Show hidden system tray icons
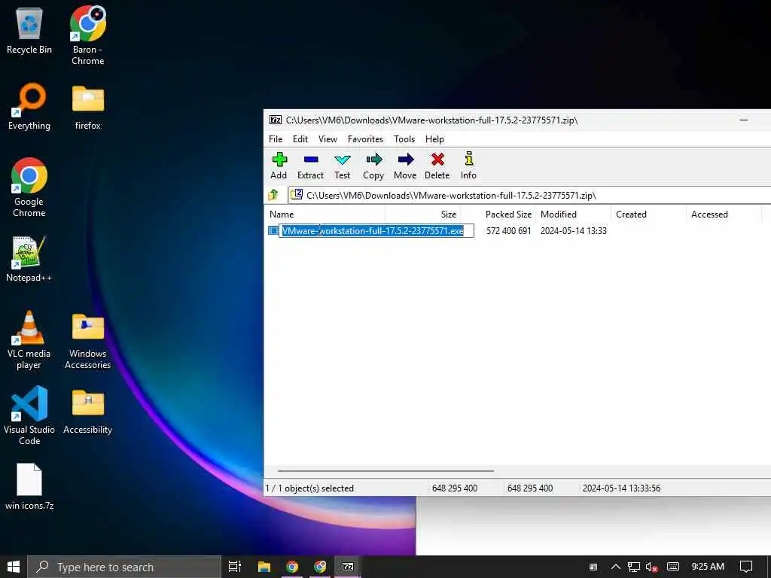Image resolution: width=771 pixels, height=578 pixels. [615, 567]
